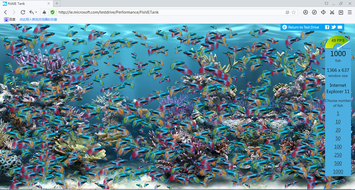Viewport: 355px width, 190px height.
Task: Click the '1366 x 637' window size text
Action: [338, 70]
